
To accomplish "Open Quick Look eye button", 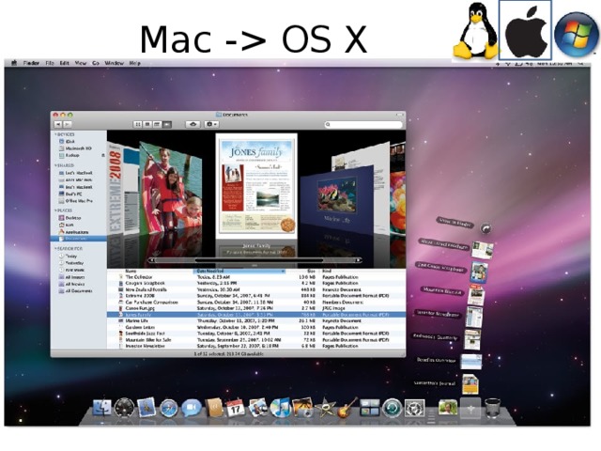I will point(193,124).
